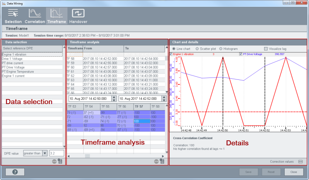Open the Handover view
Image resolution: width=309 pixels, height=180 pixels.
click(x=78, y=15)
